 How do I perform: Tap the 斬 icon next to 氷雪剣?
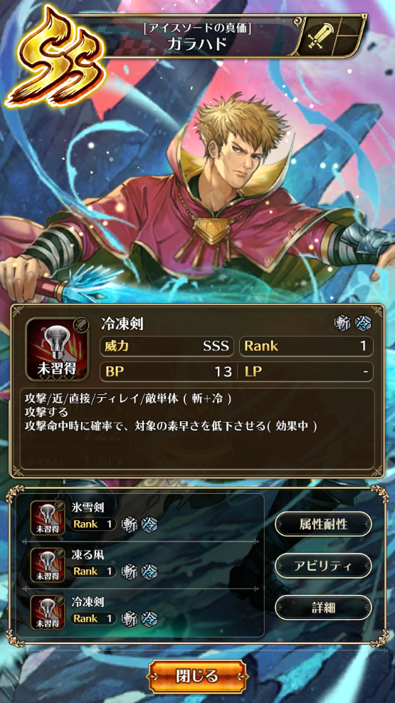130,524
